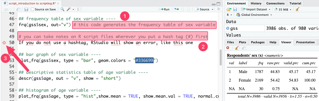Switch to Tutorial tab
The width and height of the screenshot is (319, 101).
[x=295, y=3]
